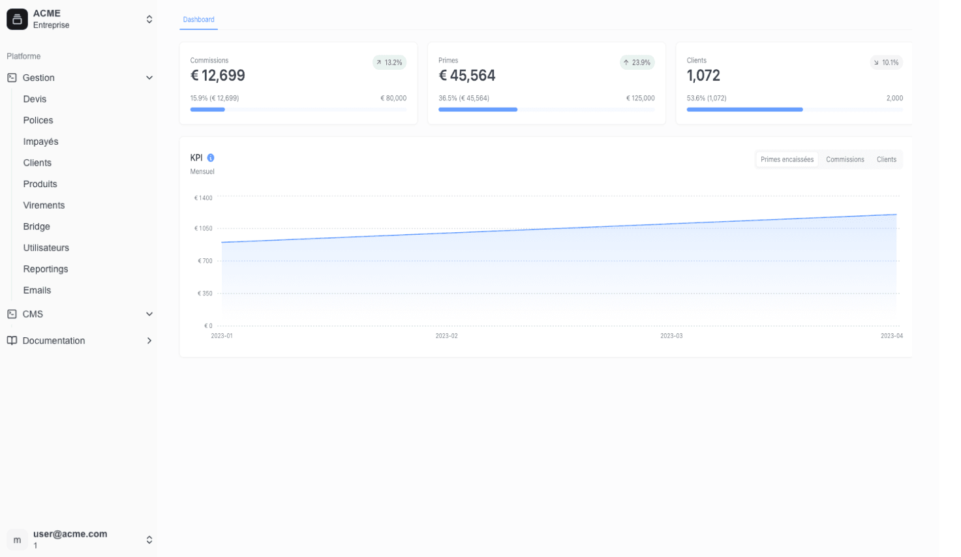Click the € 1050 y-axis label

pyautogui.click(x=203, y=228)
